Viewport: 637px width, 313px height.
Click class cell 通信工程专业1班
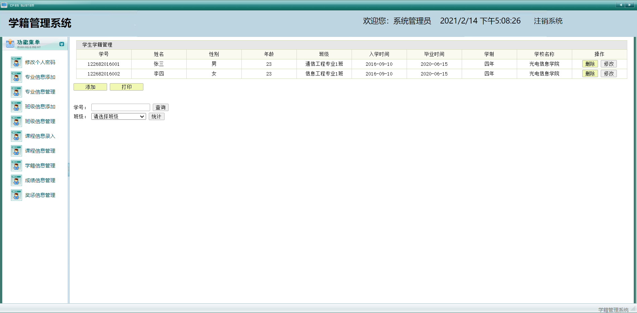point(324,64)
